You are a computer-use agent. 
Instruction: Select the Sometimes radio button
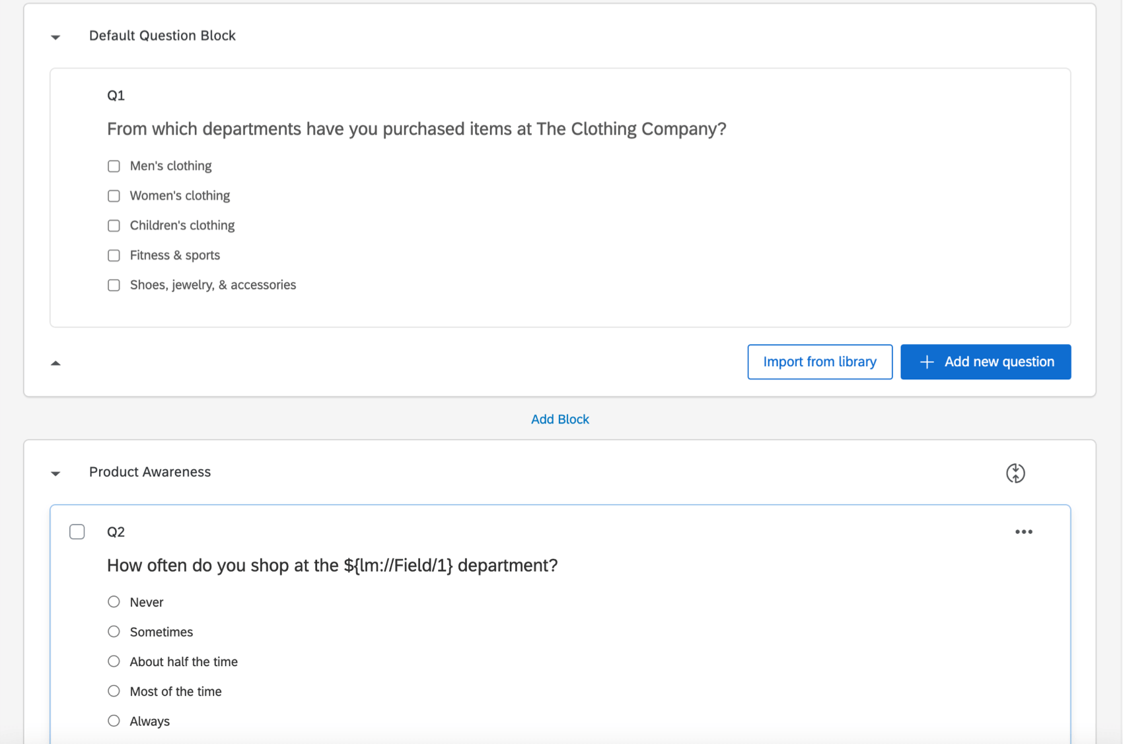coord(114,631)
